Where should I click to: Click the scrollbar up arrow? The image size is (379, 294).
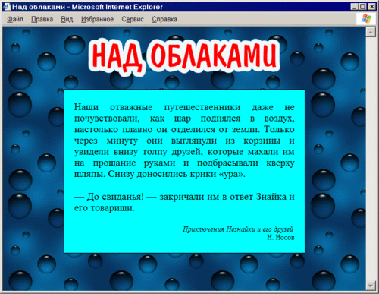tap(371, 32)
